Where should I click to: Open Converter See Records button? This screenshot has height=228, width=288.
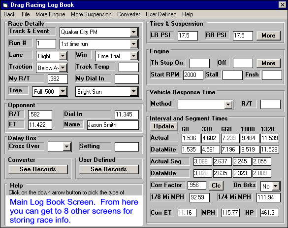pyautogui.click(x=38, y=169)
